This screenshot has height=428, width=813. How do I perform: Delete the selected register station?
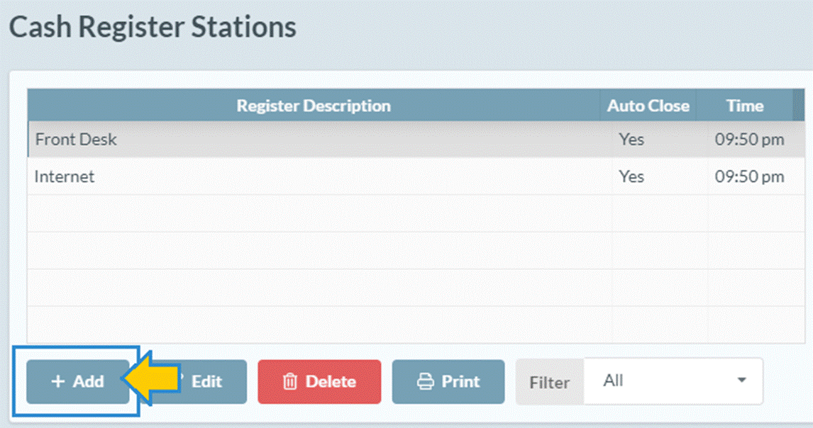319,381
